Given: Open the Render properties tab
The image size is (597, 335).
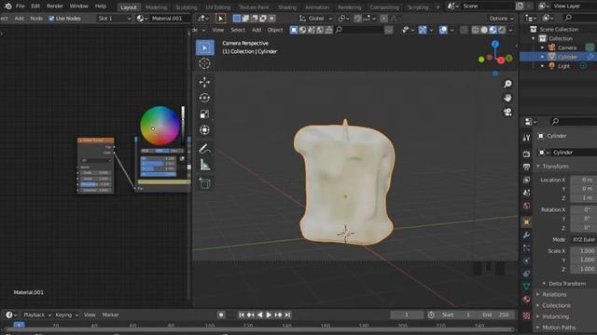Looking at the screenshot, I should pos(526,154).
